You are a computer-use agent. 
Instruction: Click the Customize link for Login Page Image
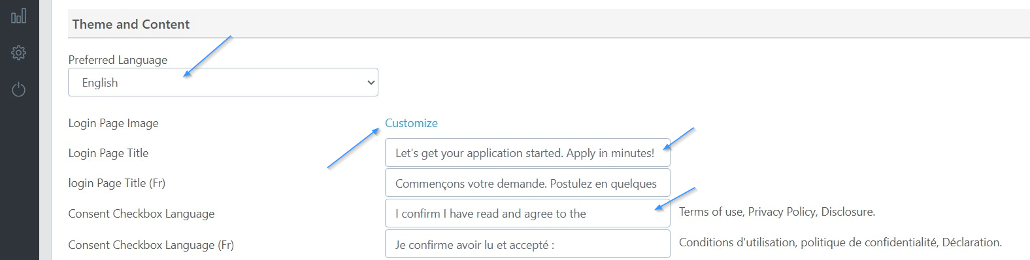tap(411, 123)
